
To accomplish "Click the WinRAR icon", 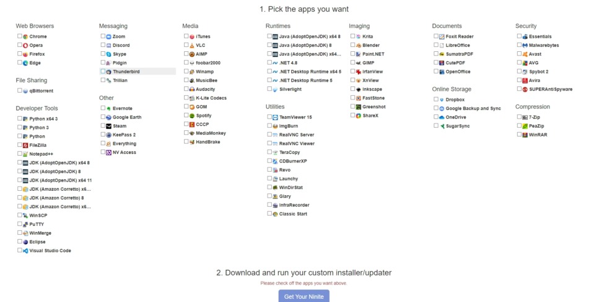I will (525, 135).
